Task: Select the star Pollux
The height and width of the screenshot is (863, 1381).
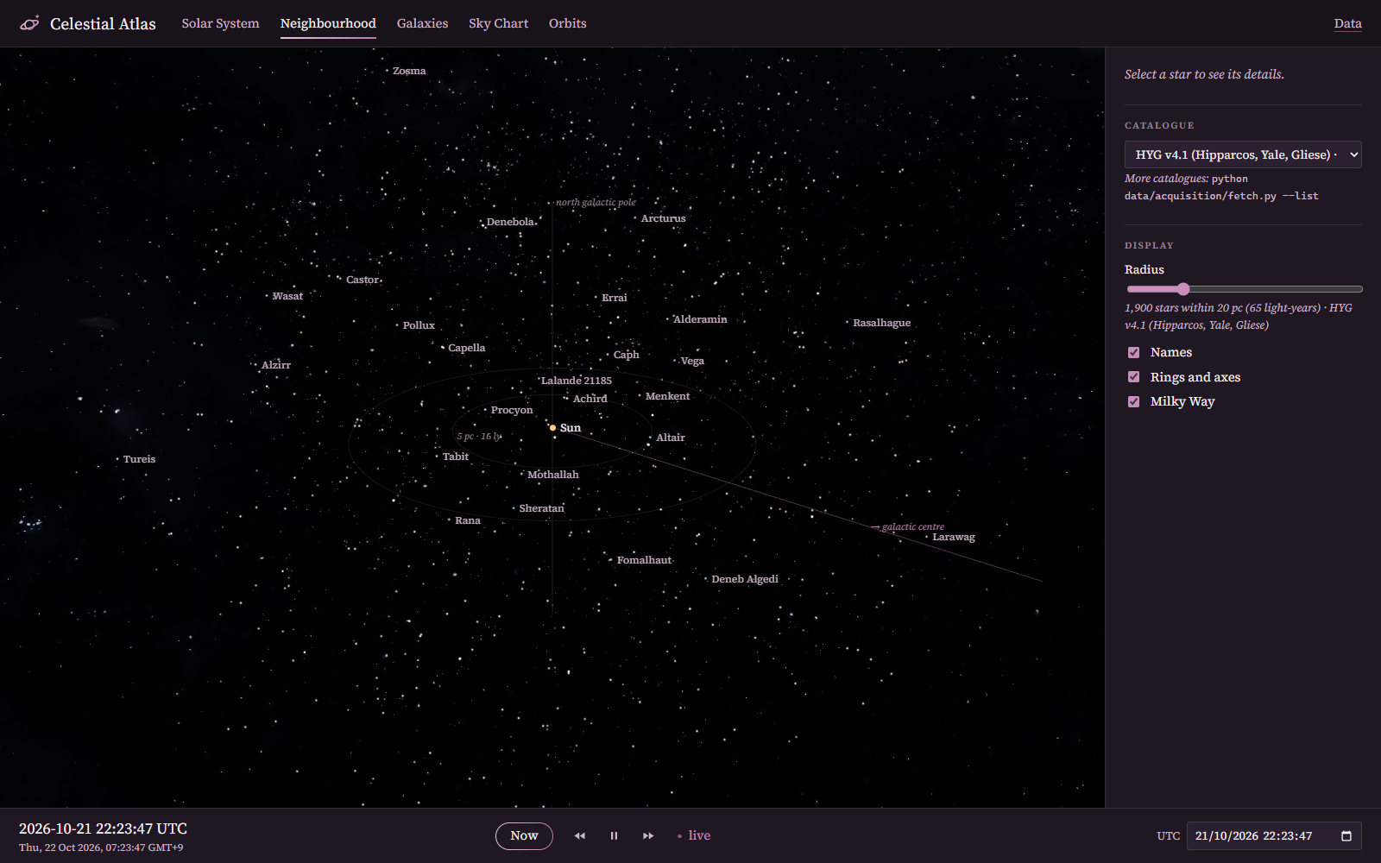Action: [x=419, y=325]
